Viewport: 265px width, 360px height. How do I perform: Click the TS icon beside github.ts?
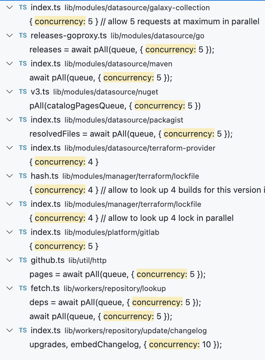[22, 260]
